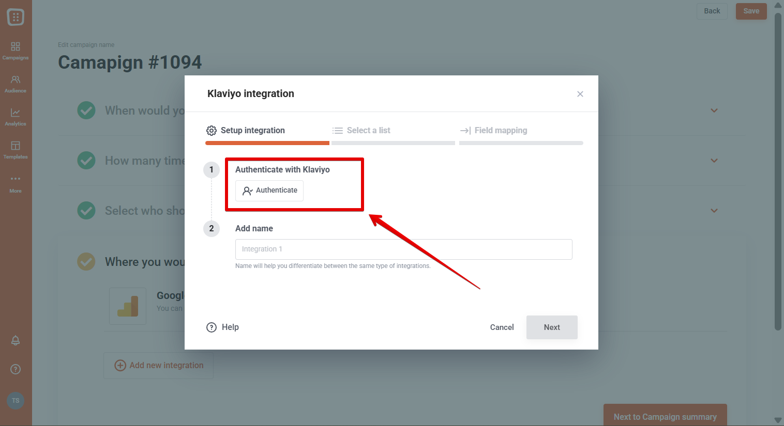Open the Audience section in sidebar
This screenshot has width=784, height=426.
(16, 84)
